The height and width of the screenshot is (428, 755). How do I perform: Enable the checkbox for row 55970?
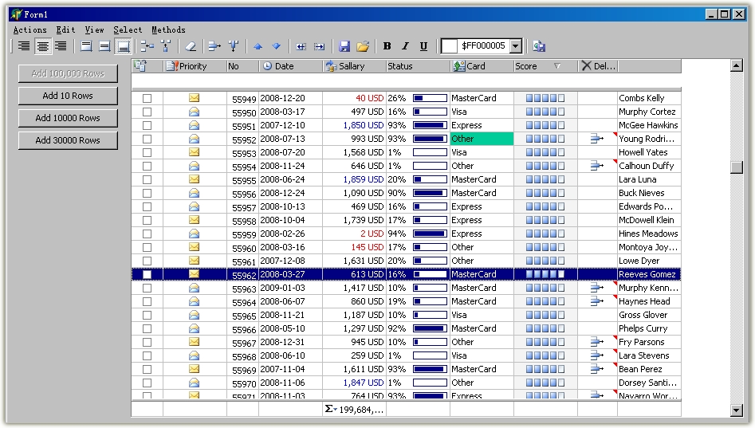(x=147, y=383)
